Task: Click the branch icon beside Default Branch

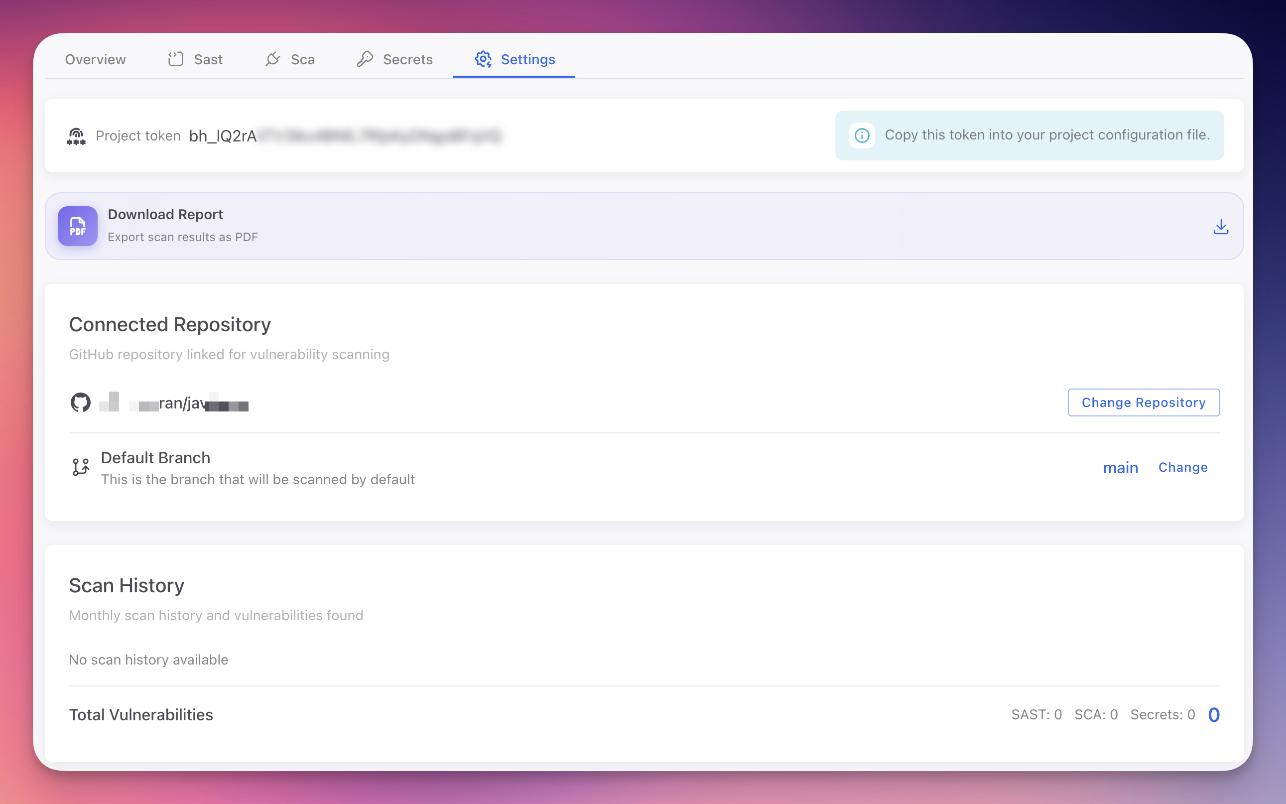Action: coord(80,467)
